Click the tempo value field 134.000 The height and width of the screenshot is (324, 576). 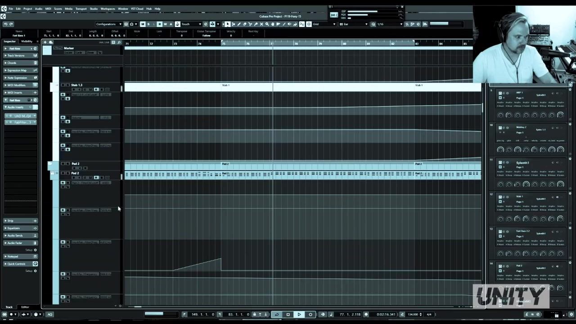tap(413, 315)
